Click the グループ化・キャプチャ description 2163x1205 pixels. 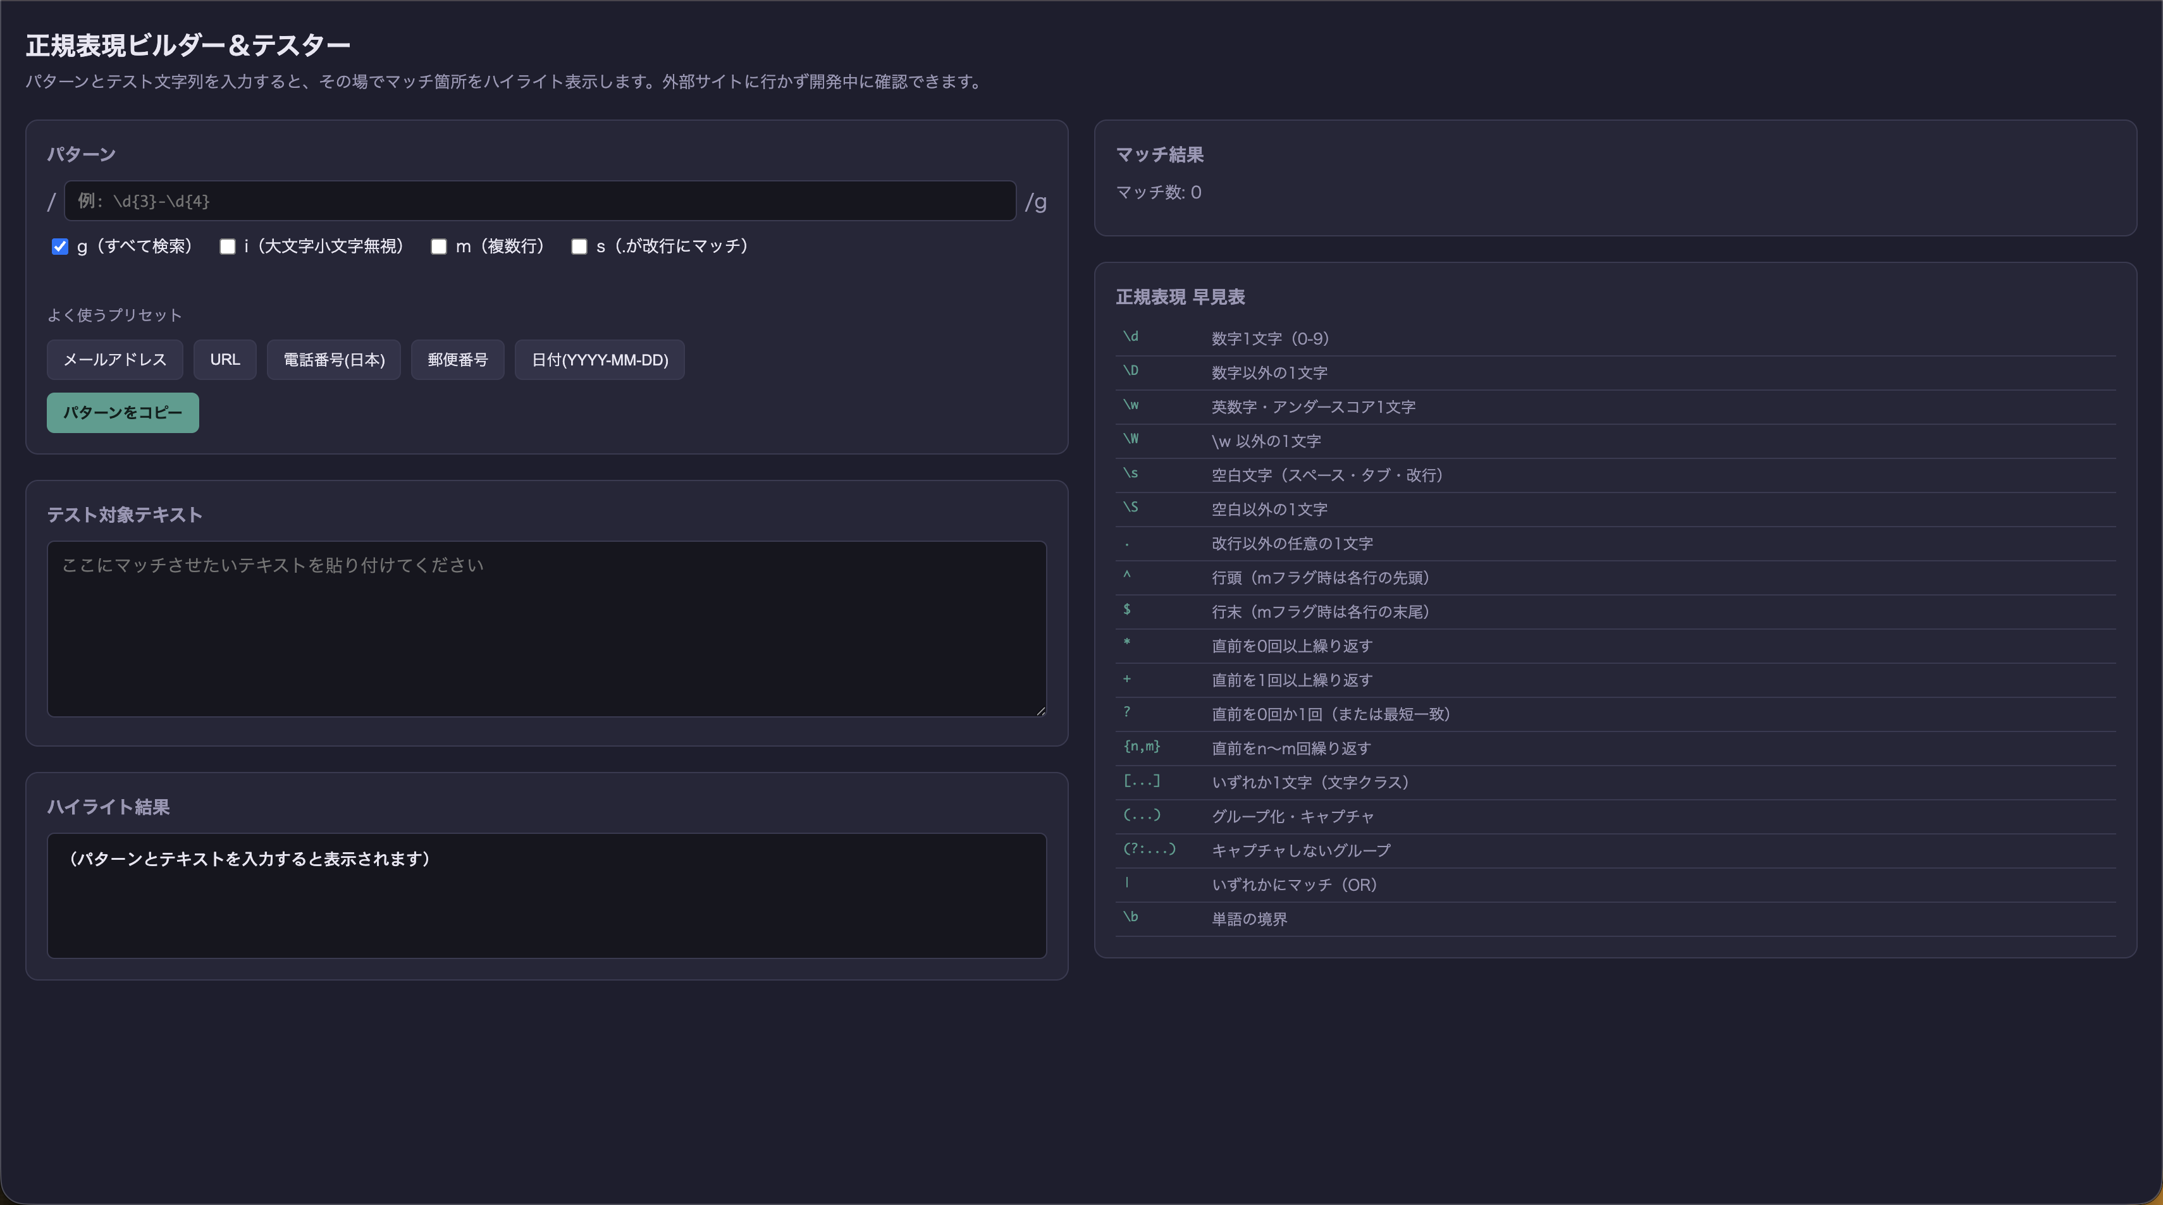[x=1293, y=817]
